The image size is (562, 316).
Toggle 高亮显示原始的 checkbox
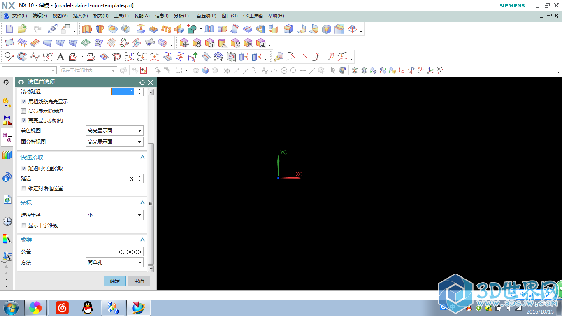point(23,121)
